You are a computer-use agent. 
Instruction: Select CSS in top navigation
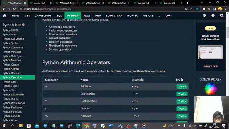tap(27, 16)
